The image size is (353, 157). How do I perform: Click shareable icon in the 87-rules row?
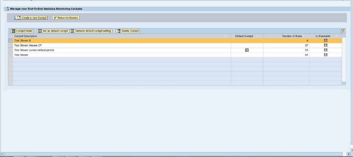point(326,55)
